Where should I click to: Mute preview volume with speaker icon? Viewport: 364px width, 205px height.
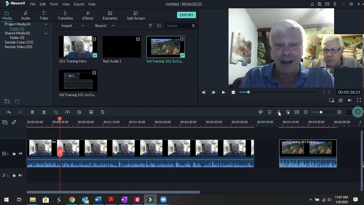350,100
